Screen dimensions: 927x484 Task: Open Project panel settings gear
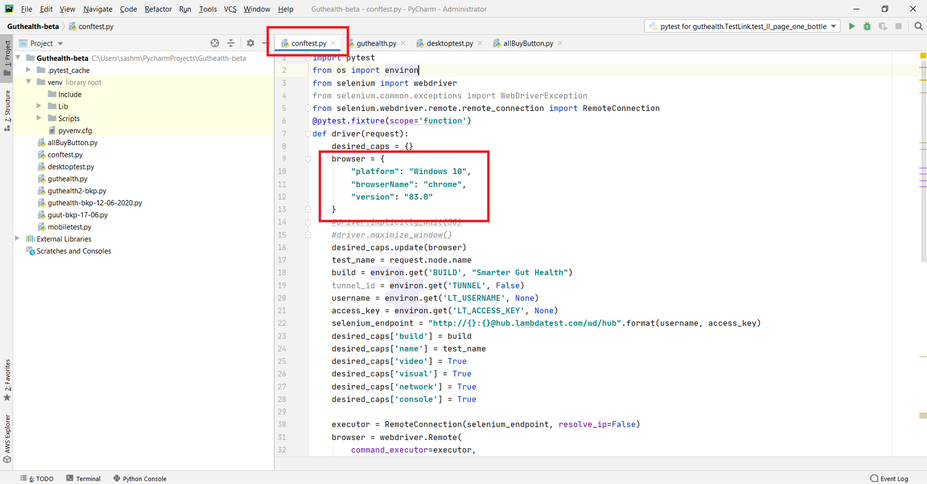coord(250,43)
